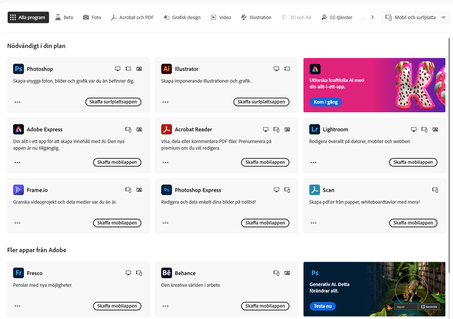This screenshot has width=453, height=319.
Task: Get the Adobe Express mobile app
Action: click(117, 162)
